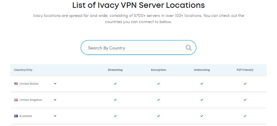This screenshot has width=277, height=126.
Task: Click the United Kingdom flag icon
Action: [x=16, y=100]
